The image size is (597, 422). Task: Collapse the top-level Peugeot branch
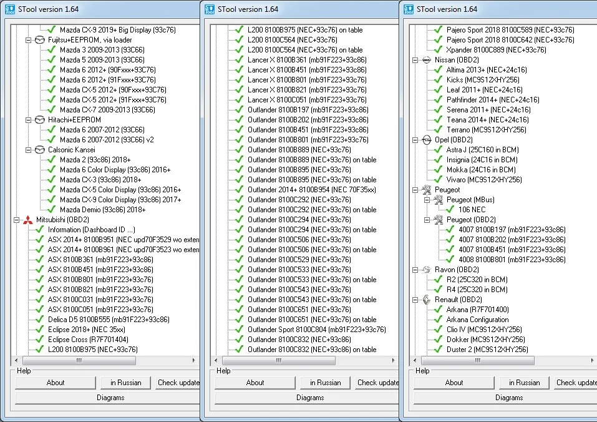click(x=415, y=190)
